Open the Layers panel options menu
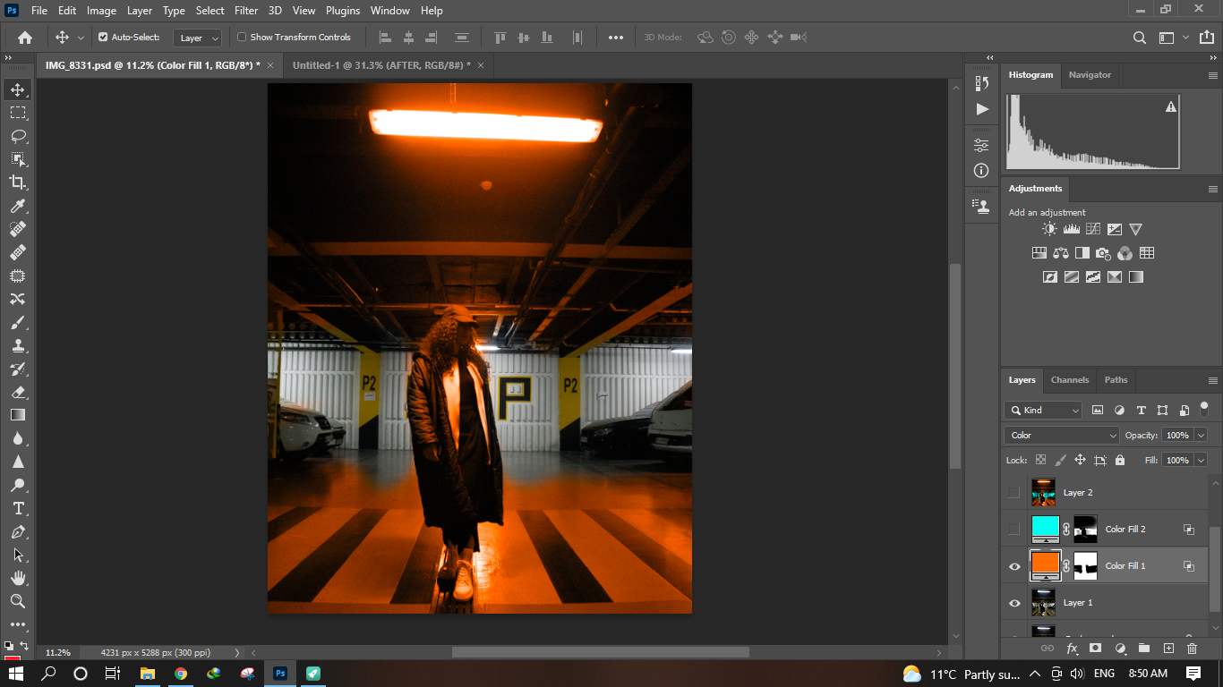This screenshot has width=1223, height=687. 1213,380
